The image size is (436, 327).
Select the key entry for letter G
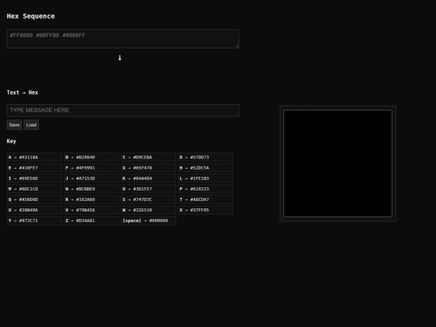click(x=149, y=168)
